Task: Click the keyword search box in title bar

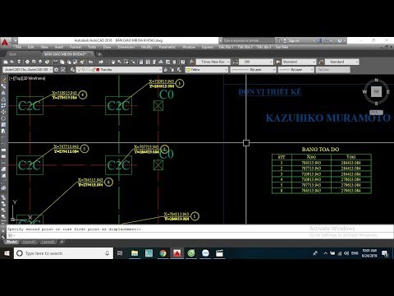Action: click(249, 40)
